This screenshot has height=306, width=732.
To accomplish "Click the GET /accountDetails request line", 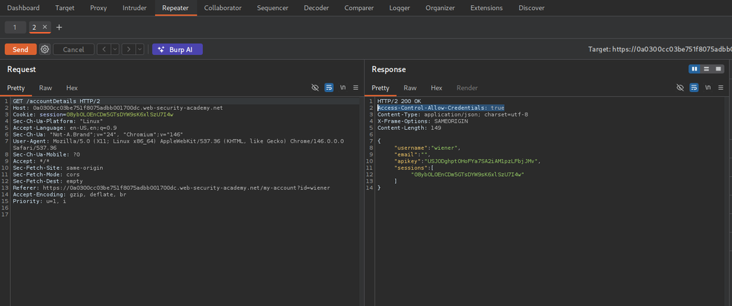I will coord(56,101).
